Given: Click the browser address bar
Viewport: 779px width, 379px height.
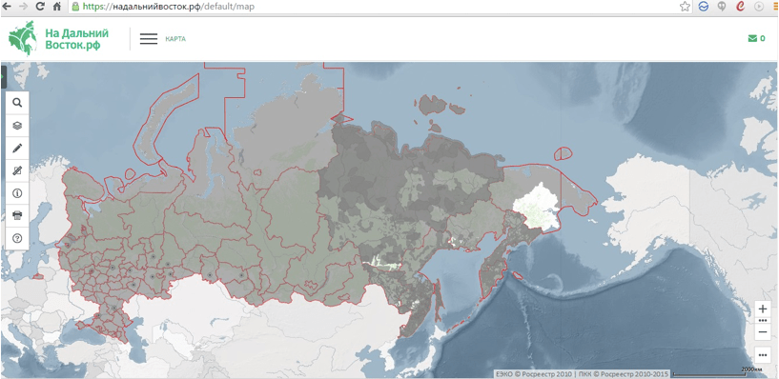Looking at the screenshot, I should 373,7.
